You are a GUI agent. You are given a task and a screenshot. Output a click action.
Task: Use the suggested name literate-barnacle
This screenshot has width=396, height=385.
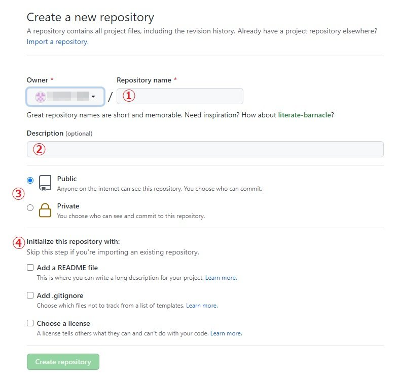click(x=304, y=115)
